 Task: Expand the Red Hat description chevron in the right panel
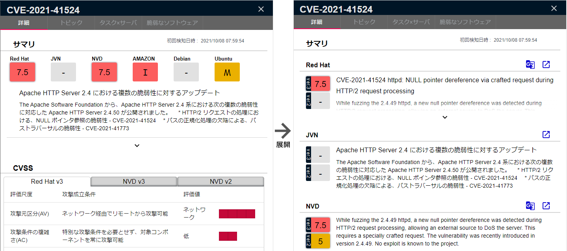point(445,117)
